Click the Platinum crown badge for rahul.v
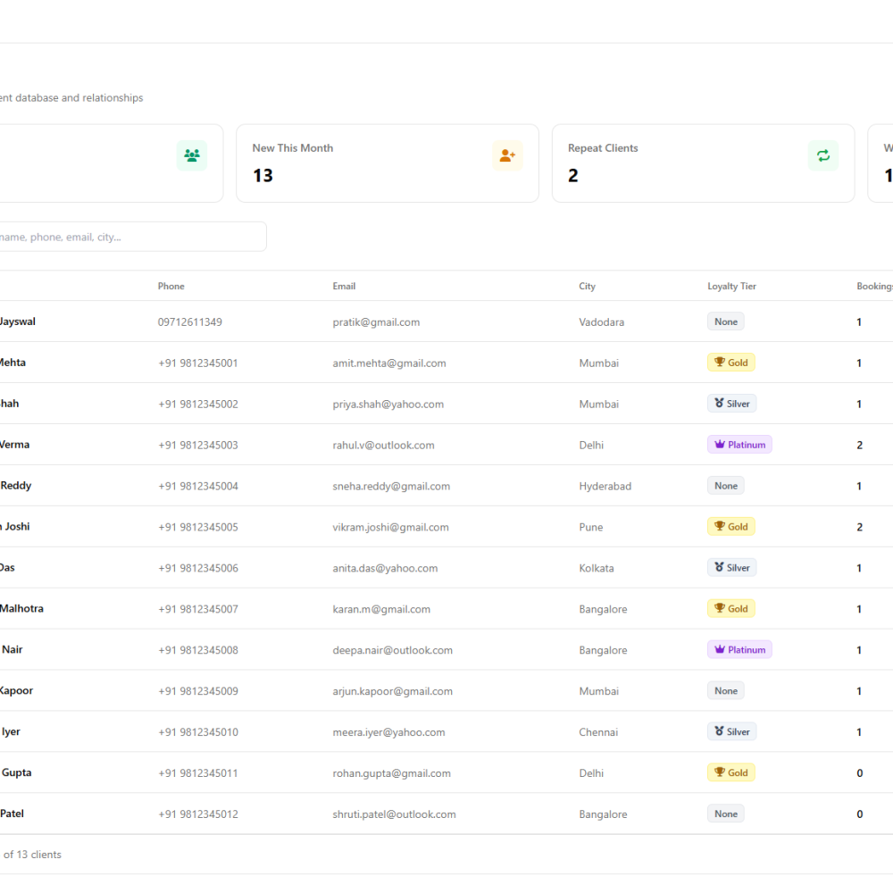 coord(739,445)
